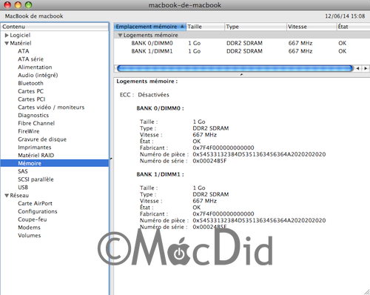Select ATA in the Matériel list
This screenshot has height=295, width=370.
click(24, 51)
